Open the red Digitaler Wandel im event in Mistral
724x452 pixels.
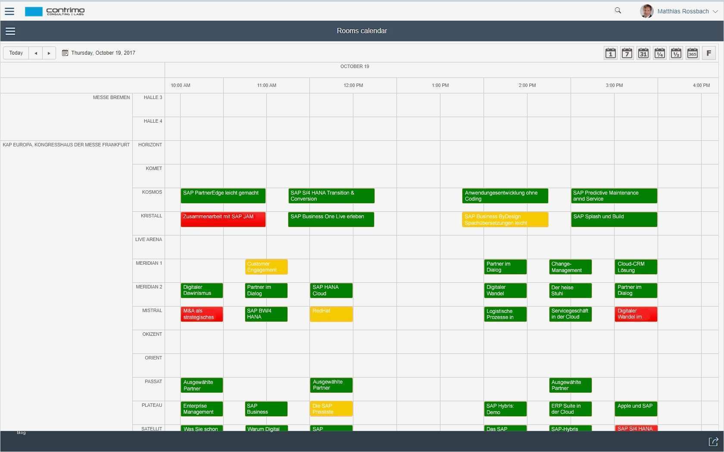[x=636, y=314]
